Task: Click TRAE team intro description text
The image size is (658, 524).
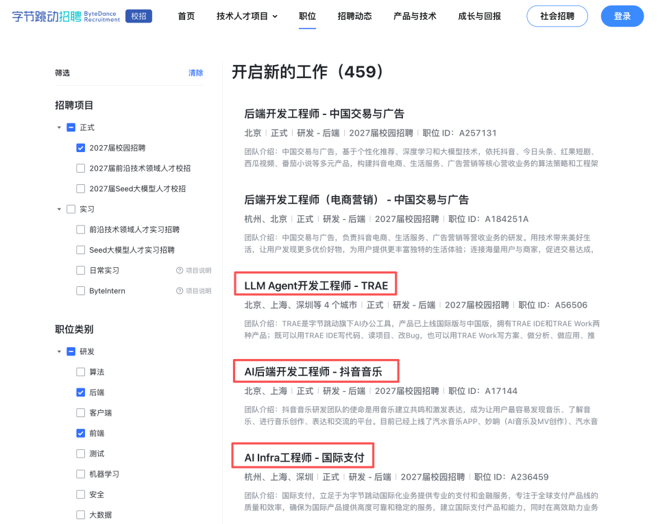Action: point(422,329)
